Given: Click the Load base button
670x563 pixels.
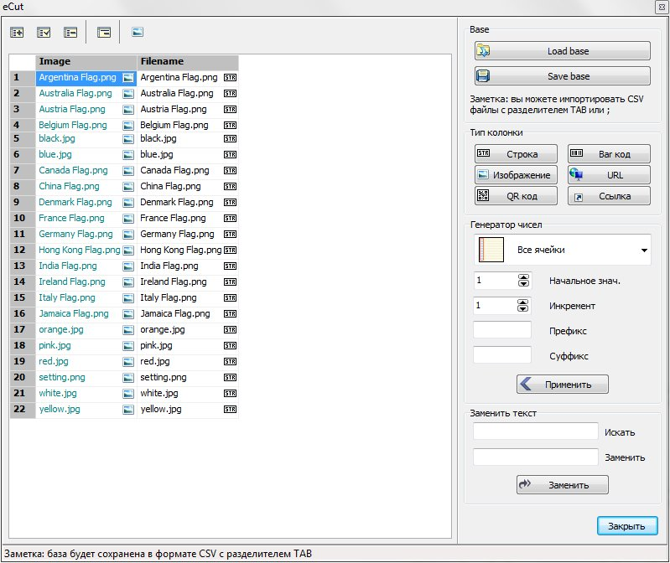Looking at the screenshot, I should tap(562, 51).
